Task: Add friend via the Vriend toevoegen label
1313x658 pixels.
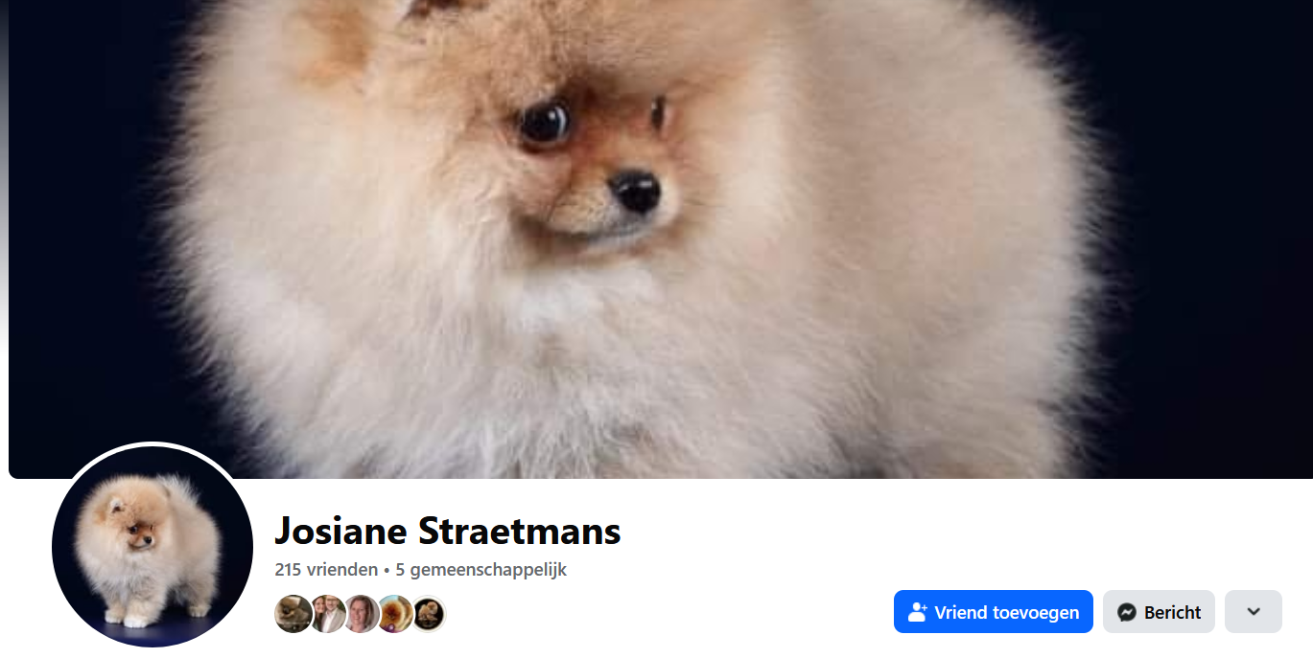Action: [1007, 612]
